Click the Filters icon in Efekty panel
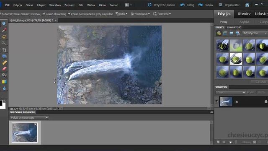This screenshot has height=151, width=268. click(x=219, y=33)
